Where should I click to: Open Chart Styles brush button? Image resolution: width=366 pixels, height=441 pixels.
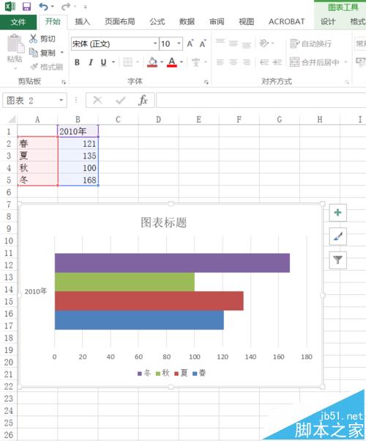337,236
